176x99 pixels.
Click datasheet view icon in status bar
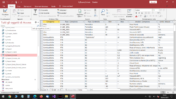pos(163,92)
